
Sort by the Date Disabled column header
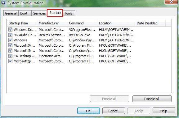[x=150, y=23]
